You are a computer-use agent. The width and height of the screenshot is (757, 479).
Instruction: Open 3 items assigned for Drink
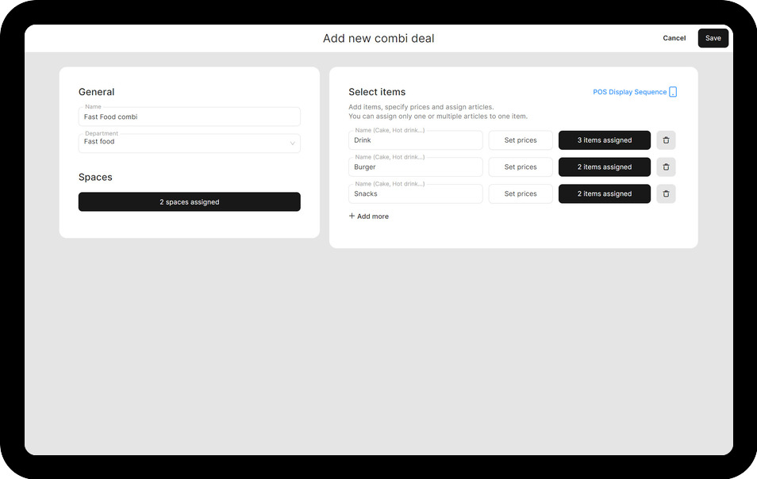(605, 140)
